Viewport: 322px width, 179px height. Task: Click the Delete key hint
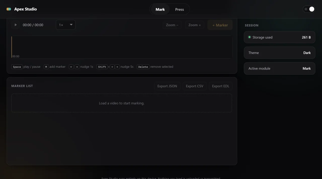(x=143, y=67)
